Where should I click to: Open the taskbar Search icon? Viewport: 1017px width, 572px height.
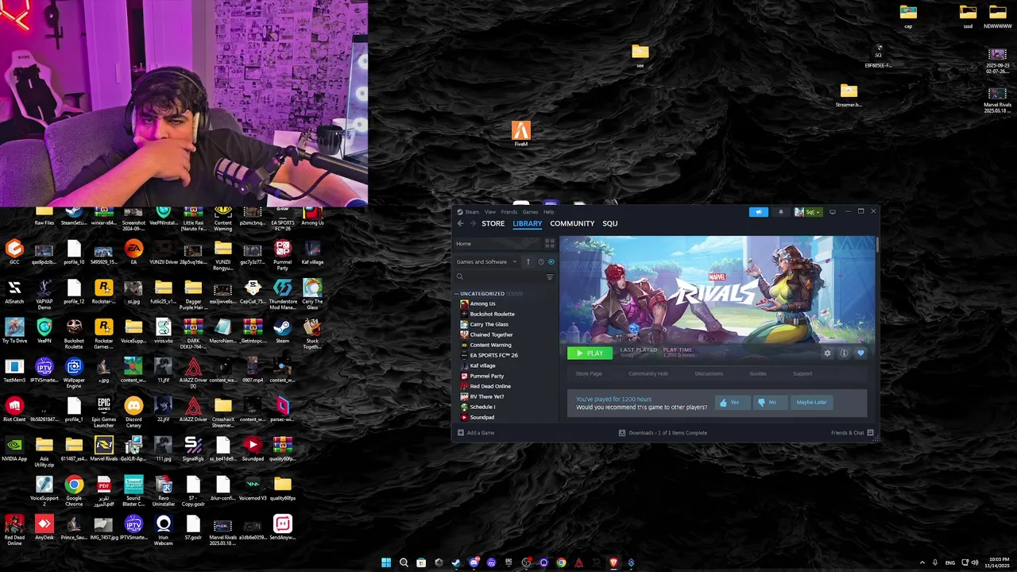[404, 562]
